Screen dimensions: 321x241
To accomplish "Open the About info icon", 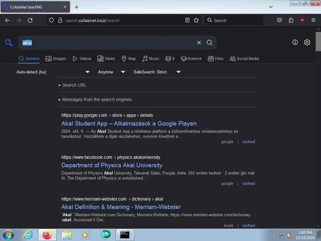I will [295, 42].
